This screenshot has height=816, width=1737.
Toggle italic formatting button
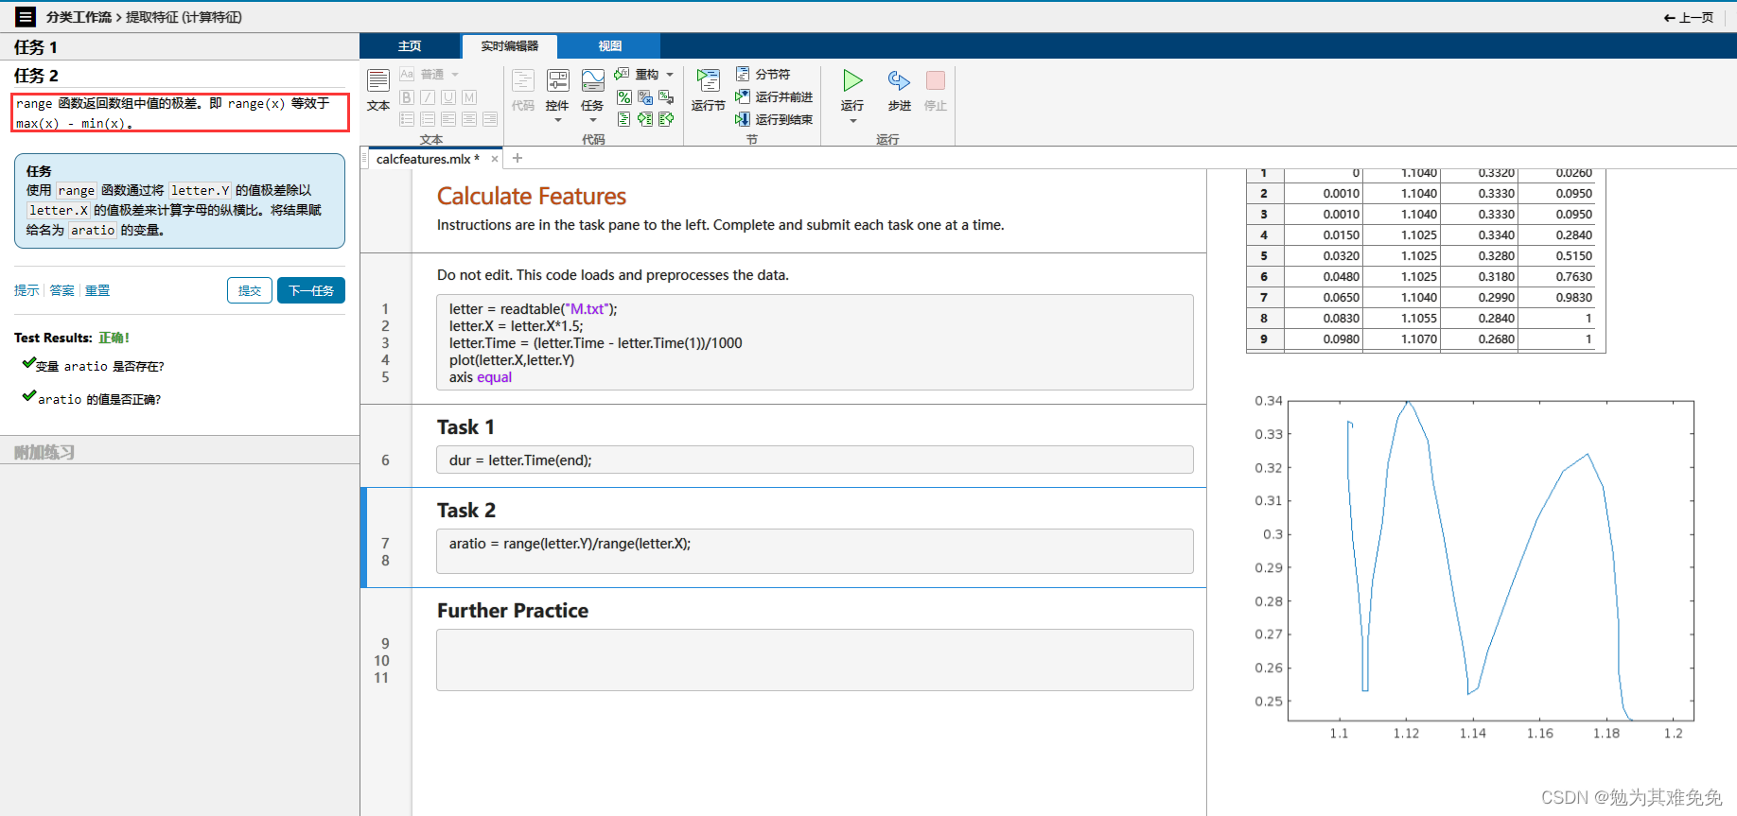[x=428, y=97]
